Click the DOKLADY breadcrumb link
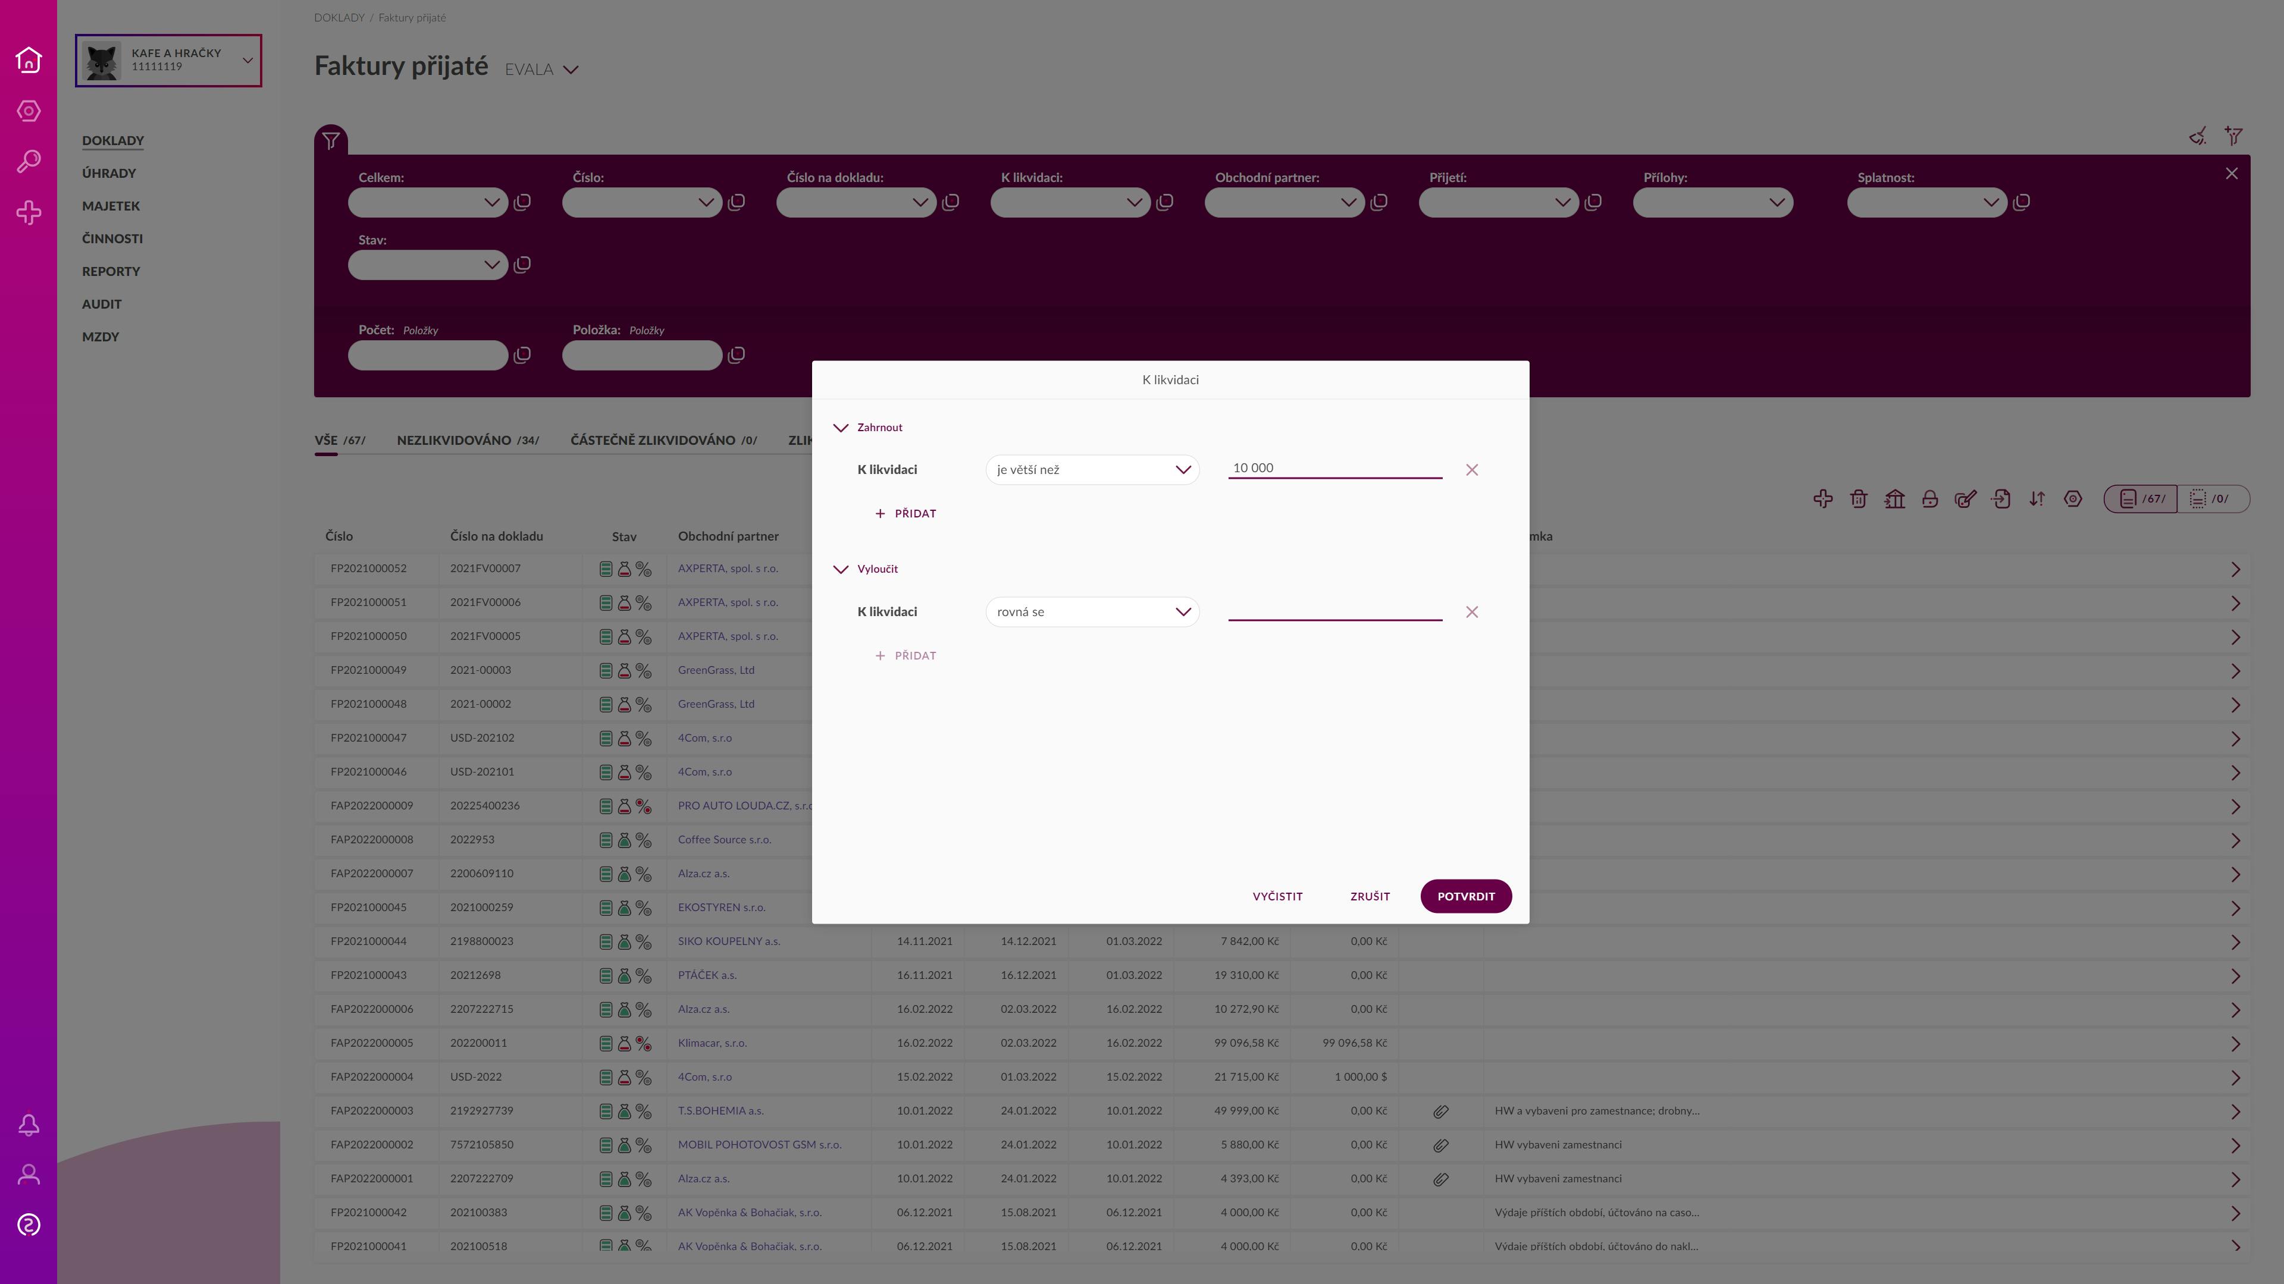Image resolution: width=2284 pixels, height=1284 pixels. [339, 18]
